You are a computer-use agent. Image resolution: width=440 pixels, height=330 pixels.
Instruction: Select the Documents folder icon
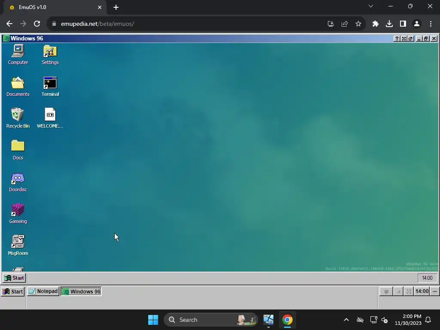[18, 86]
